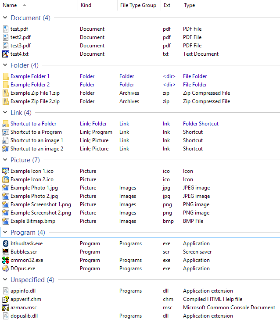
Task: Click the DOpus.exe program icon
Action: tap(6, 268)
